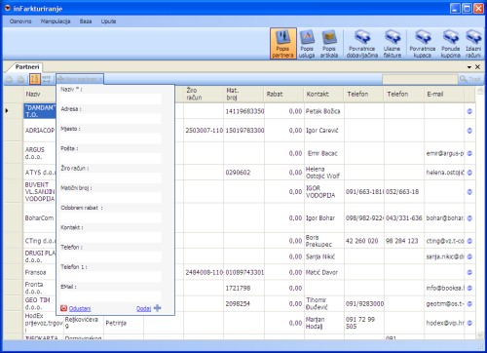
Task: Toggle the highlighted orange row layout button
Action: coord(35,79)
